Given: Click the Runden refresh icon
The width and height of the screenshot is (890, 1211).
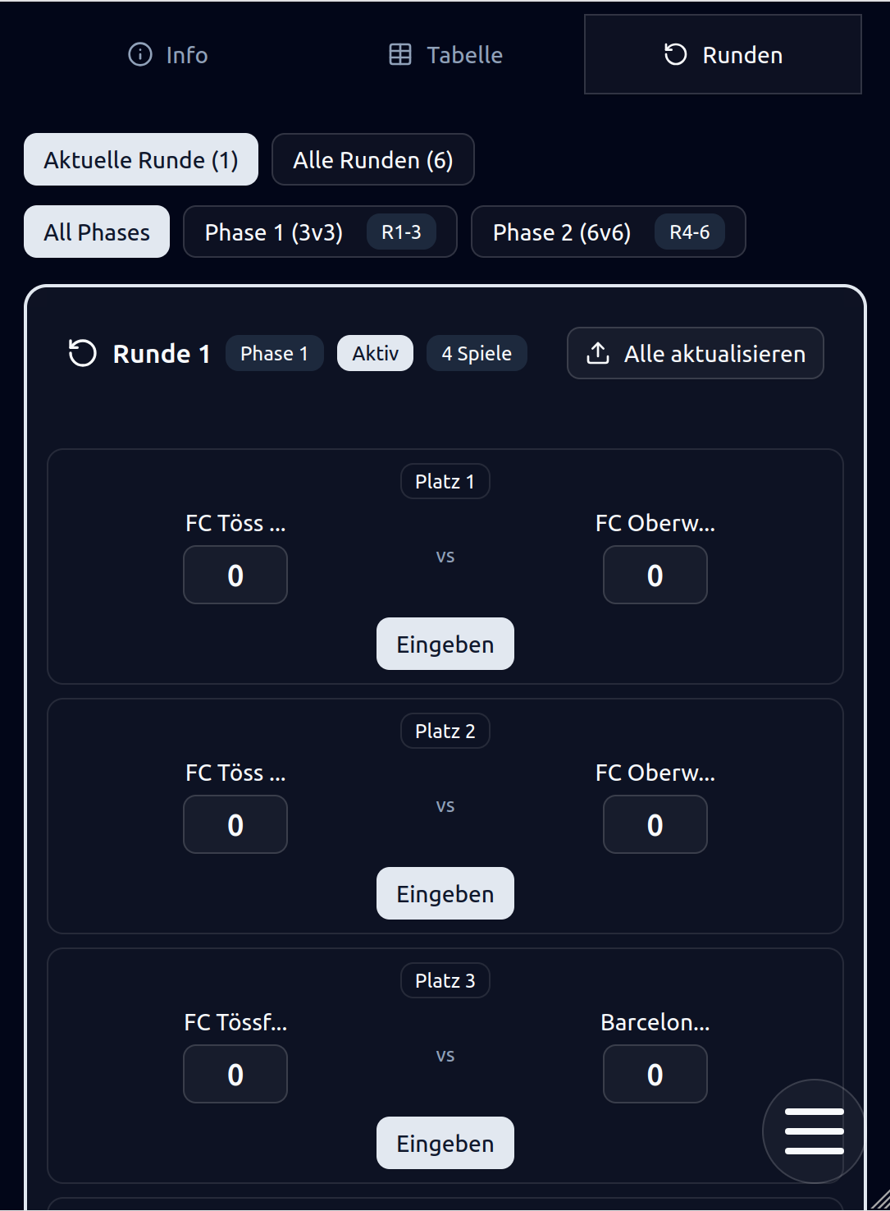Looking at the screenshot, I should point(675,54).
